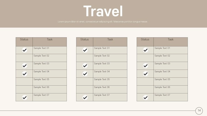Viewport: 207px width, 116px height.
Task: Click checkmark beside Sample Text 03 in left table
Action: pyautogui.click(x=25, y=66)
